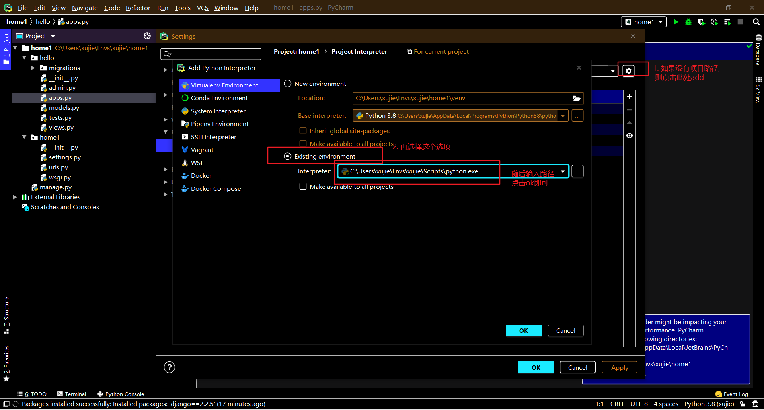Click Apply in Settings dialog
Viewport: 764px width, 410px height.
620,367
